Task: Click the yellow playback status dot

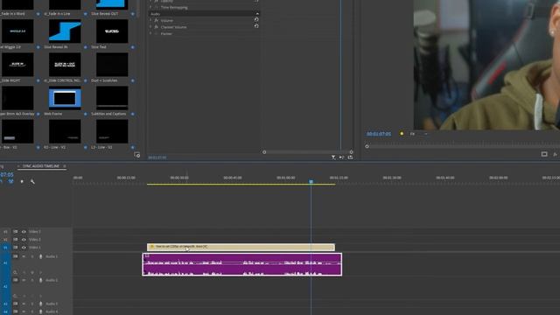Action: coord(402,134)
